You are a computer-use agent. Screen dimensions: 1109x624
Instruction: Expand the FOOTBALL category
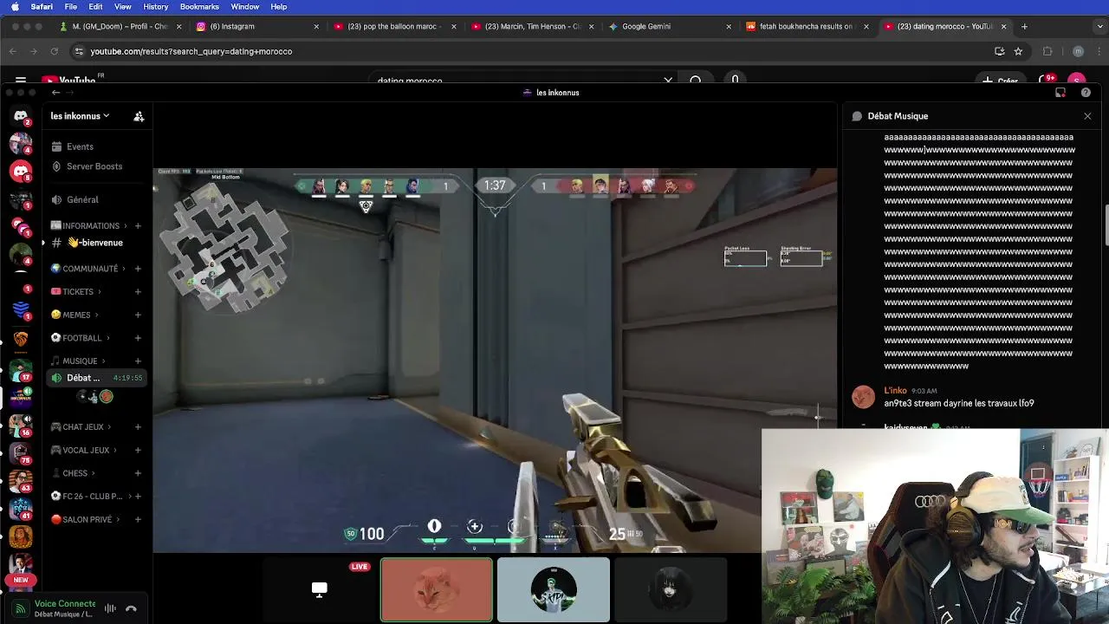81,338
